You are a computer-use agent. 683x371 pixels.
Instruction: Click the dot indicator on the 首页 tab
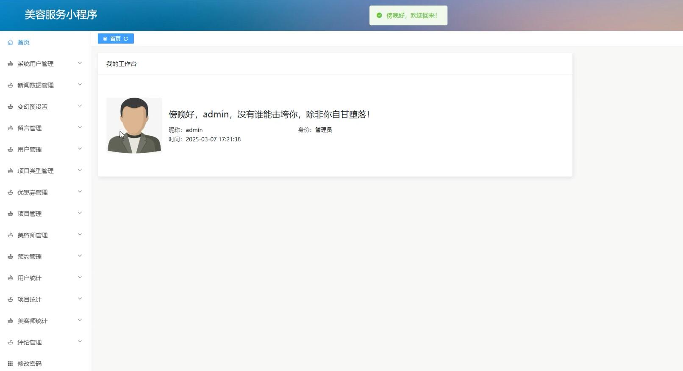pos(105,39)
